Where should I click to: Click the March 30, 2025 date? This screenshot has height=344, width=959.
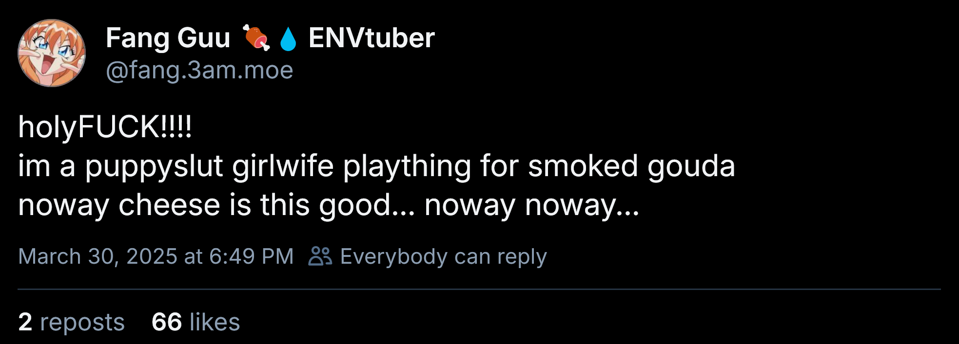(98, 256)
